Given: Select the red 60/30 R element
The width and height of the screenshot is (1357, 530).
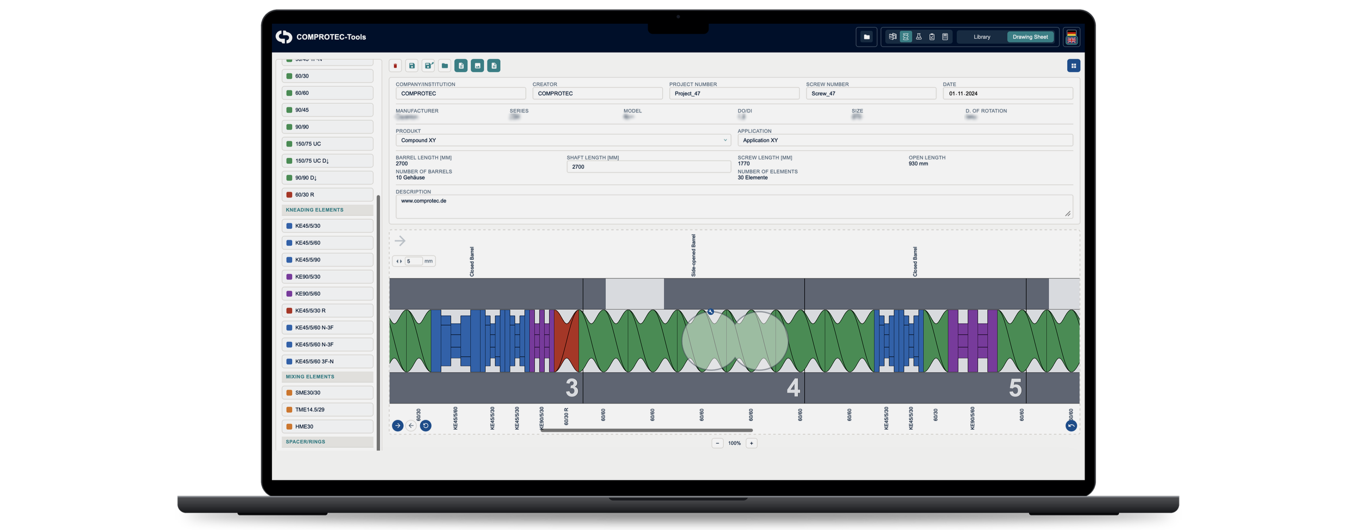Looking at the screenshot, I should (x=327, y=195).
